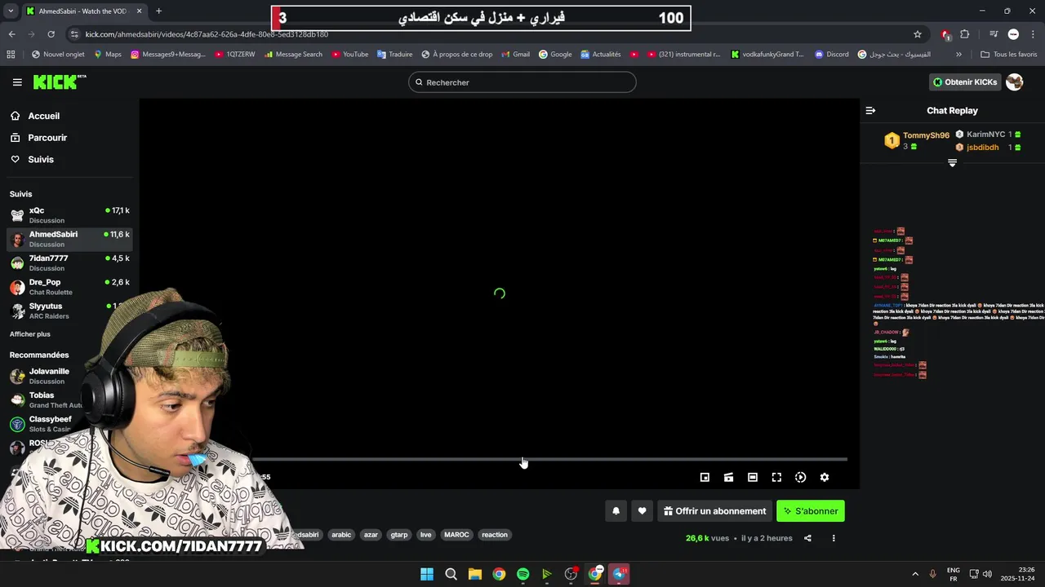This screenshot has height=587, width=1045.
Task: Bookmark this page with star icon
Action: coord(918,34)
